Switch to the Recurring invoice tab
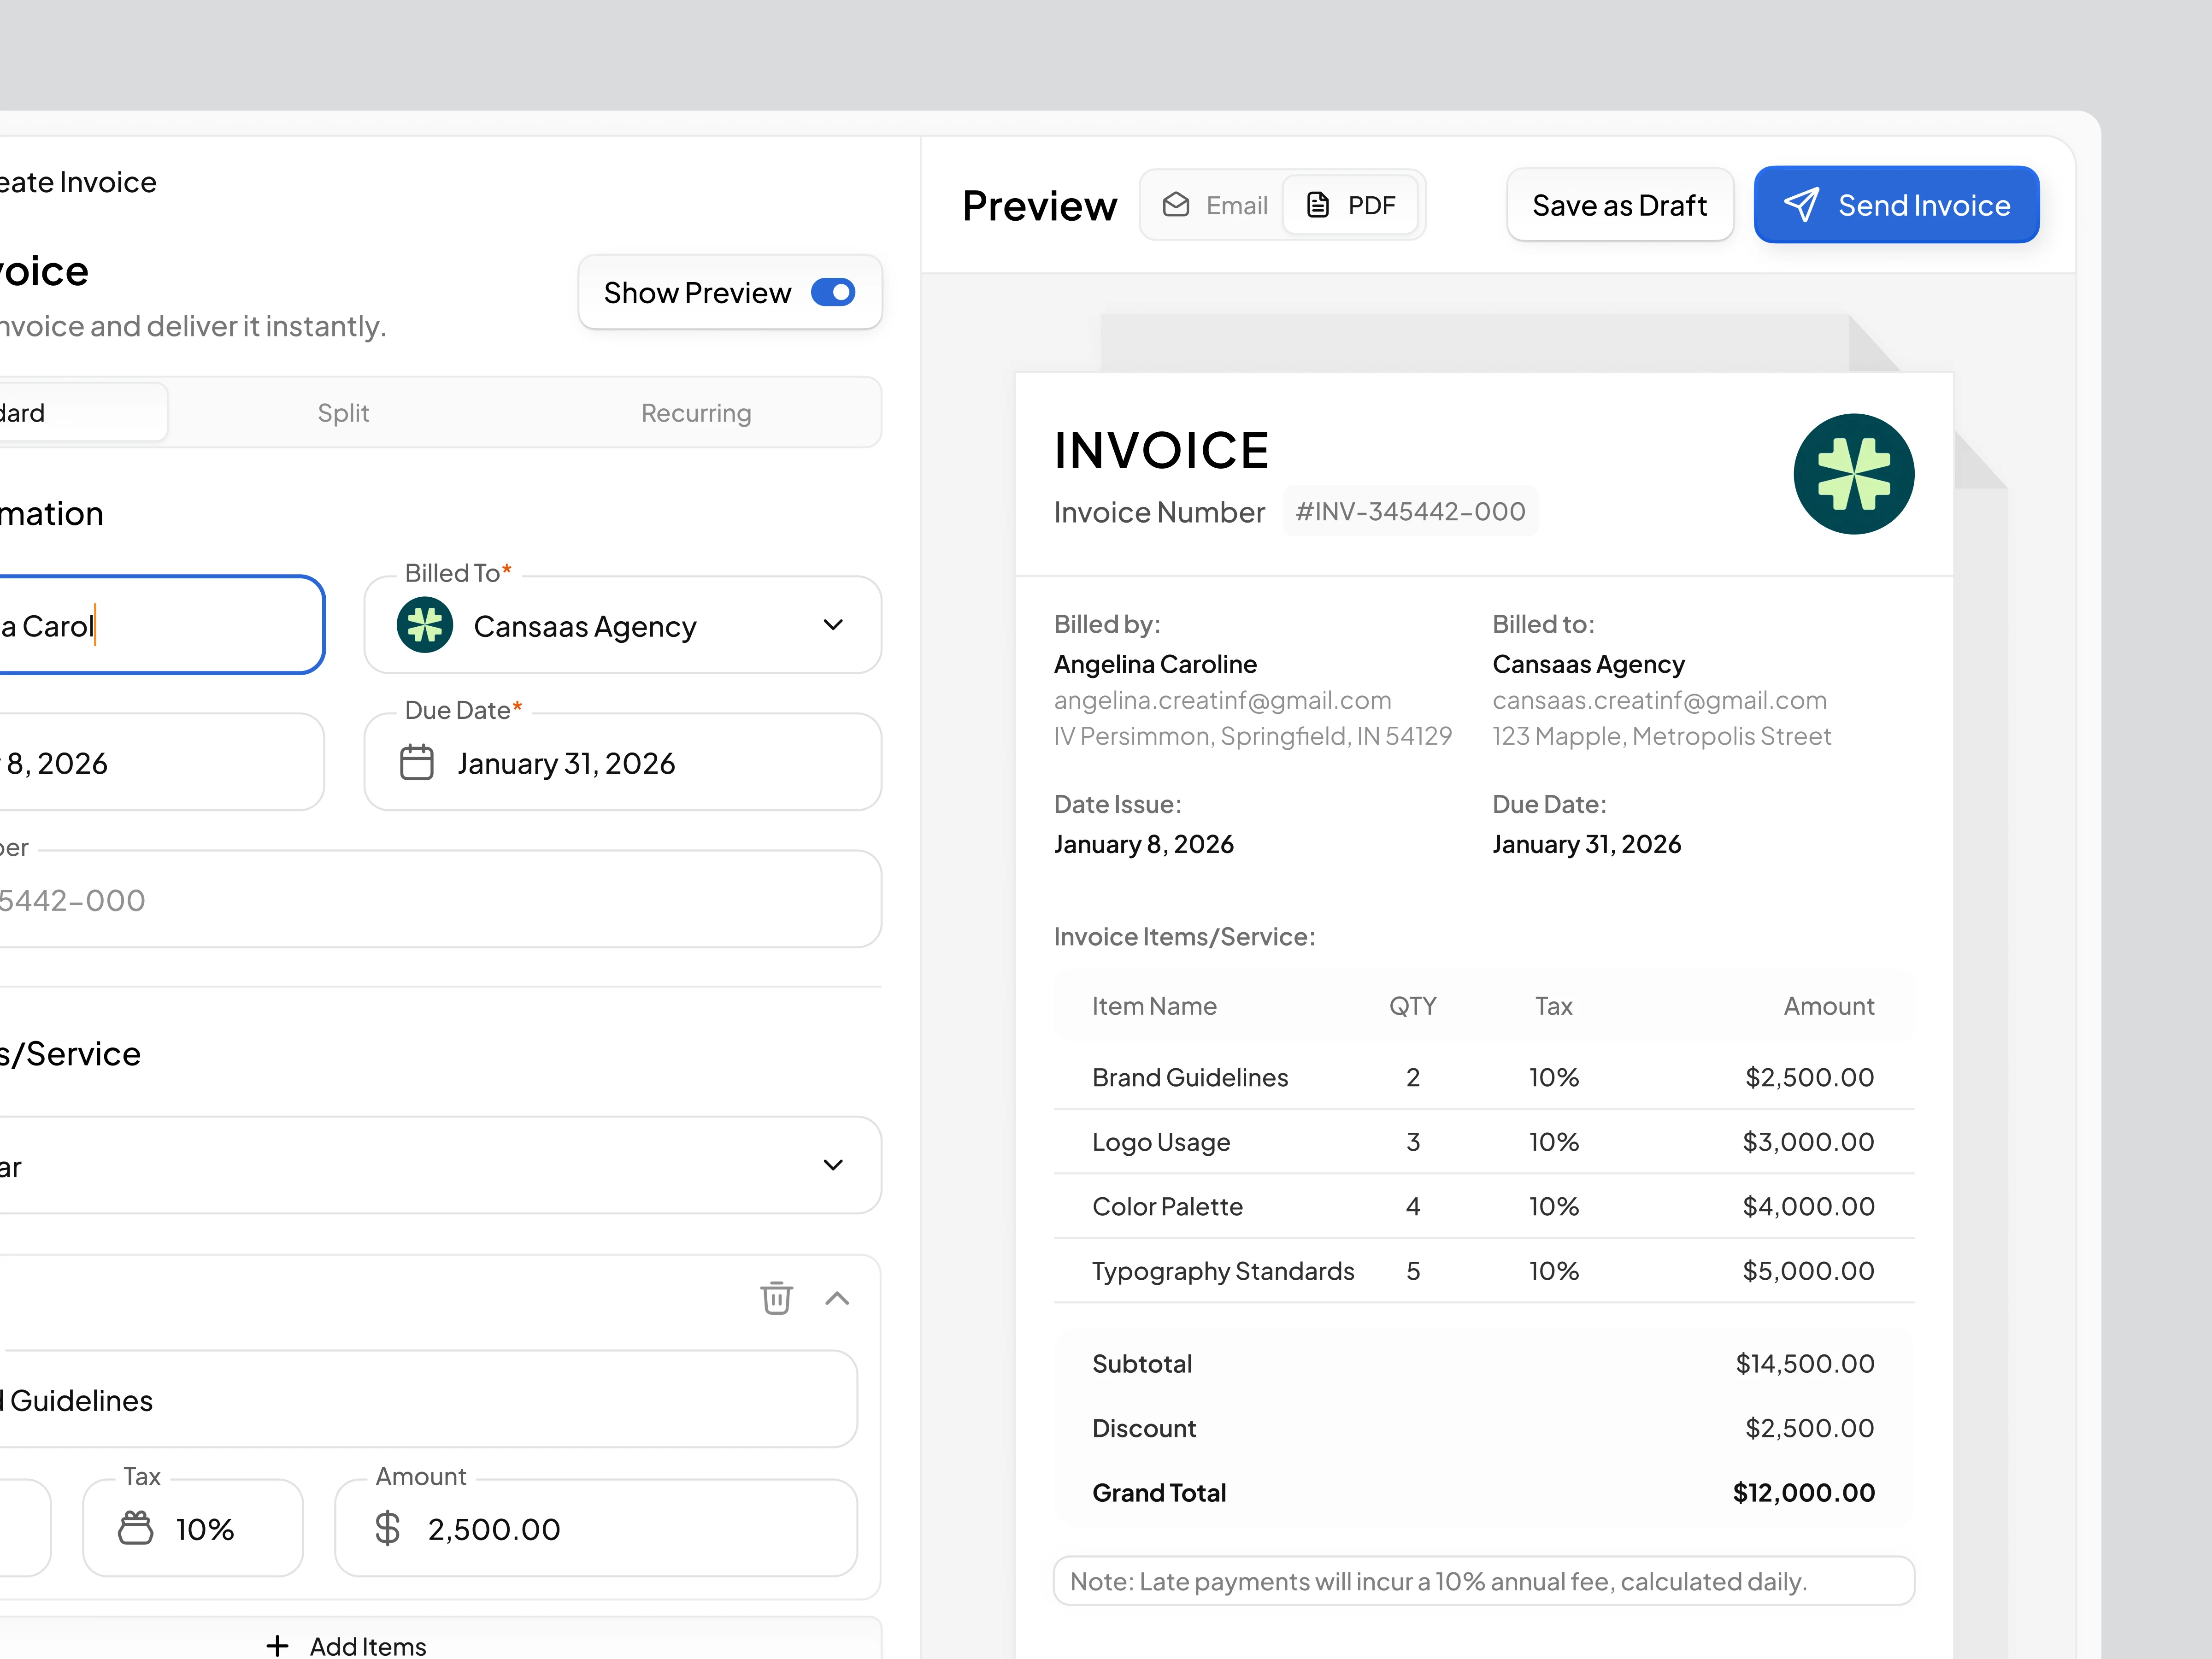This screenshot has height=1659, width=2212. pyautogui.click(x=696, y=413)
